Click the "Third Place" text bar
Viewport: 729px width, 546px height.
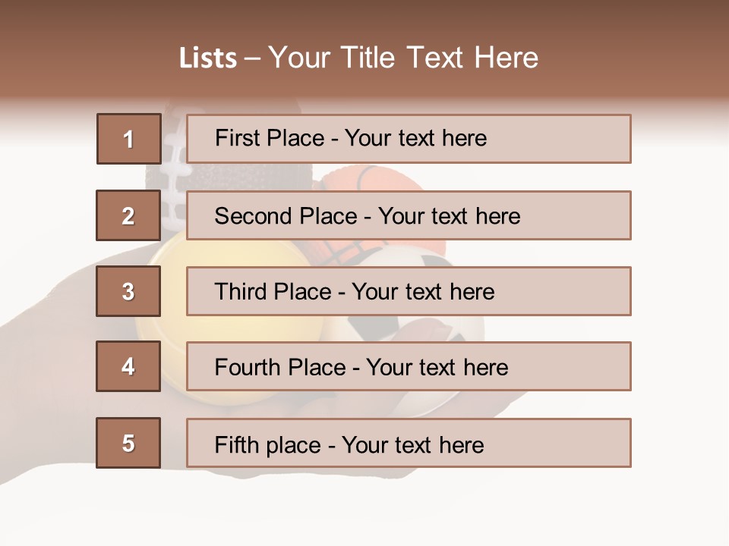[x=409, y=291]
